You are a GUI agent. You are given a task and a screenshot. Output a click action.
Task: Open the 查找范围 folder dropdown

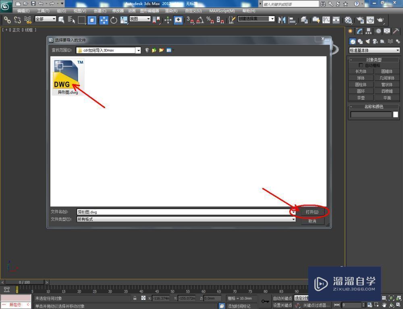click(138, 50)
